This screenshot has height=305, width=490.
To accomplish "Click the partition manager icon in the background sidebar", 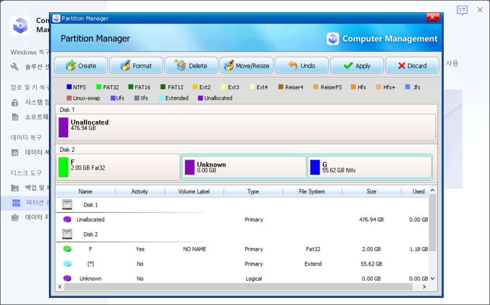I will coord(16,202).
